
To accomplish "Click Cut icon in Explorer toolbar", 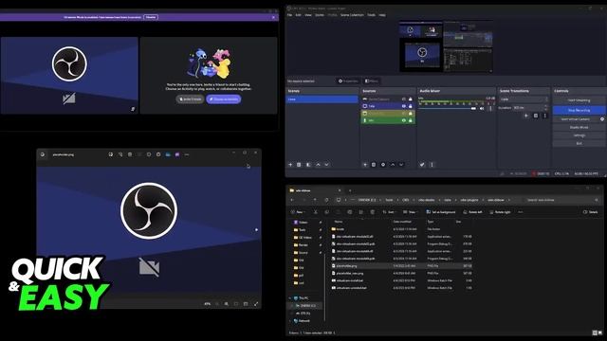I will [x=316, y=212].
